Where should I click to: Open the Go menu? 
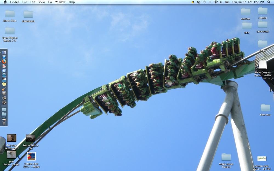coord(50,2)
